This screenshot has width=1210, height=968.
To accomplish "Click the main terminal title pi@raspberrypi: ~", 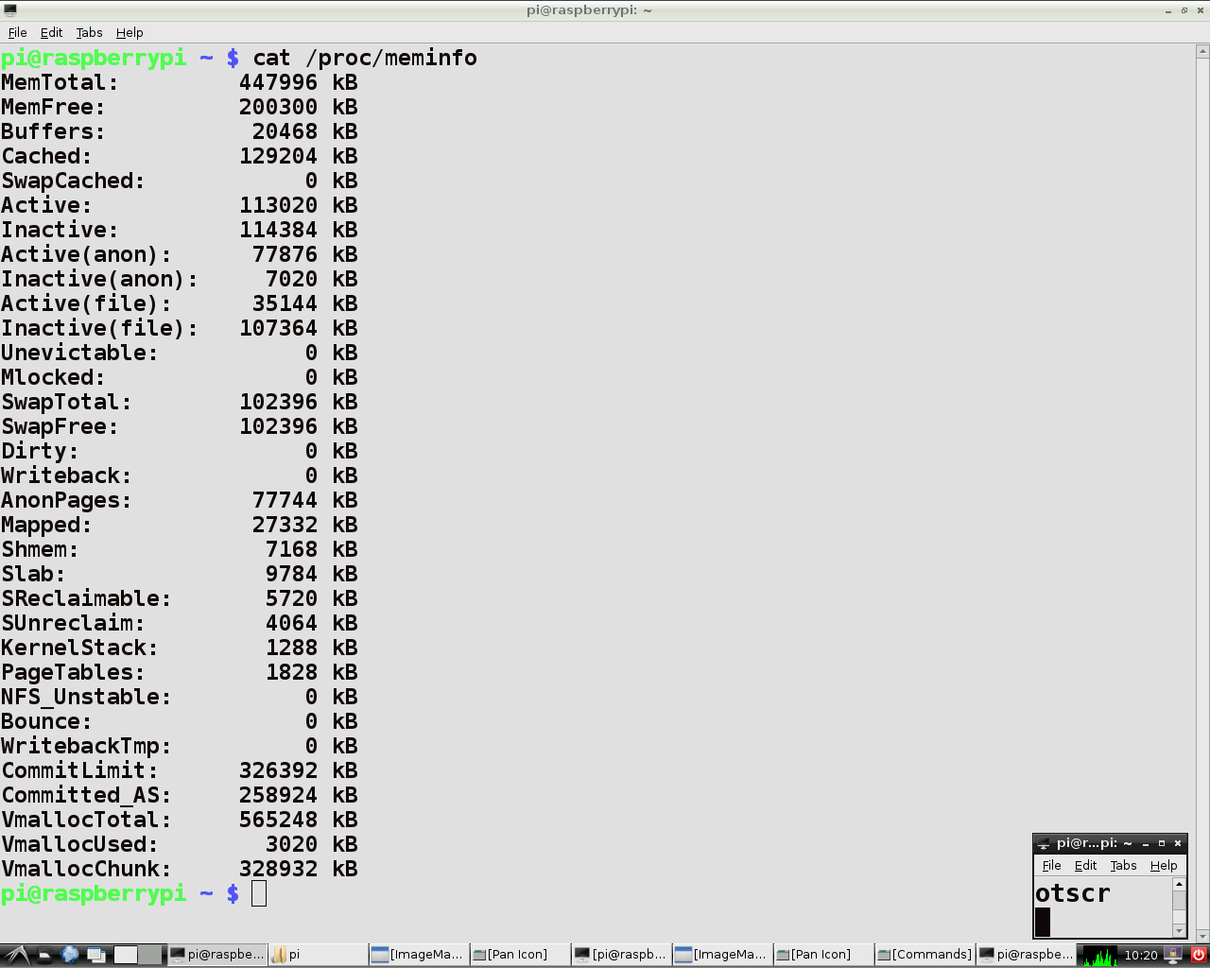I will pos(589,10).
